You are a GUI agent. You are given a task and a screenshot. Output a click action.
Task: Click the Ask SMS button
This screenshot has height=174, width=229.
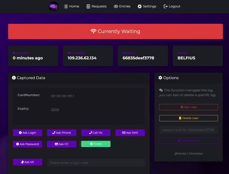pyautogui.click(x=130, y=133)
